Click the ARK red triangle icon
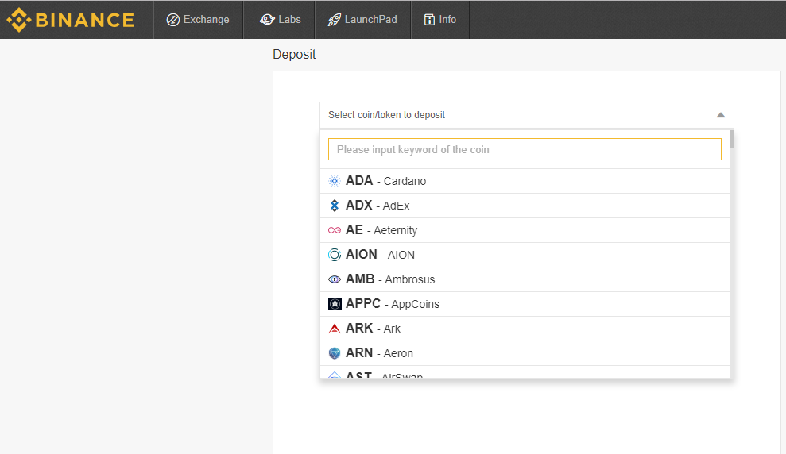786x454 pixels. point(335,329)
